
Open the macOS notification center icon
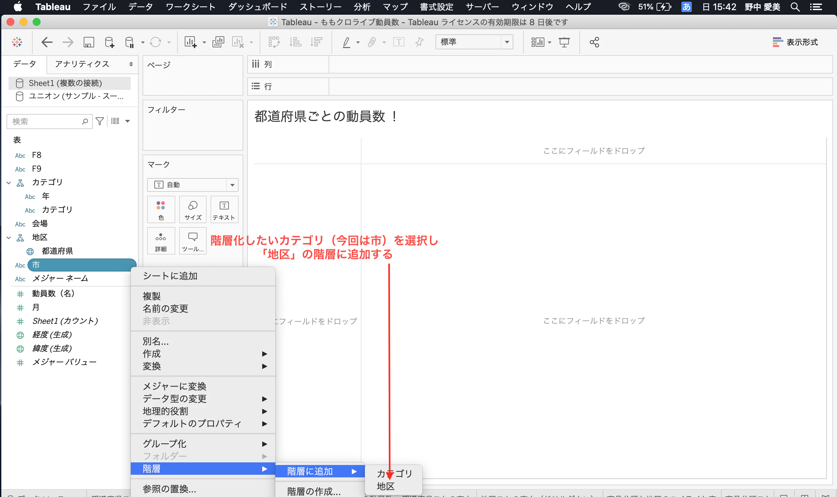[x=816, y=7]
